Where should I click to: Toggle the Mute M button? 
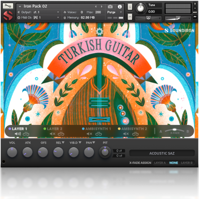coord(130,17)
